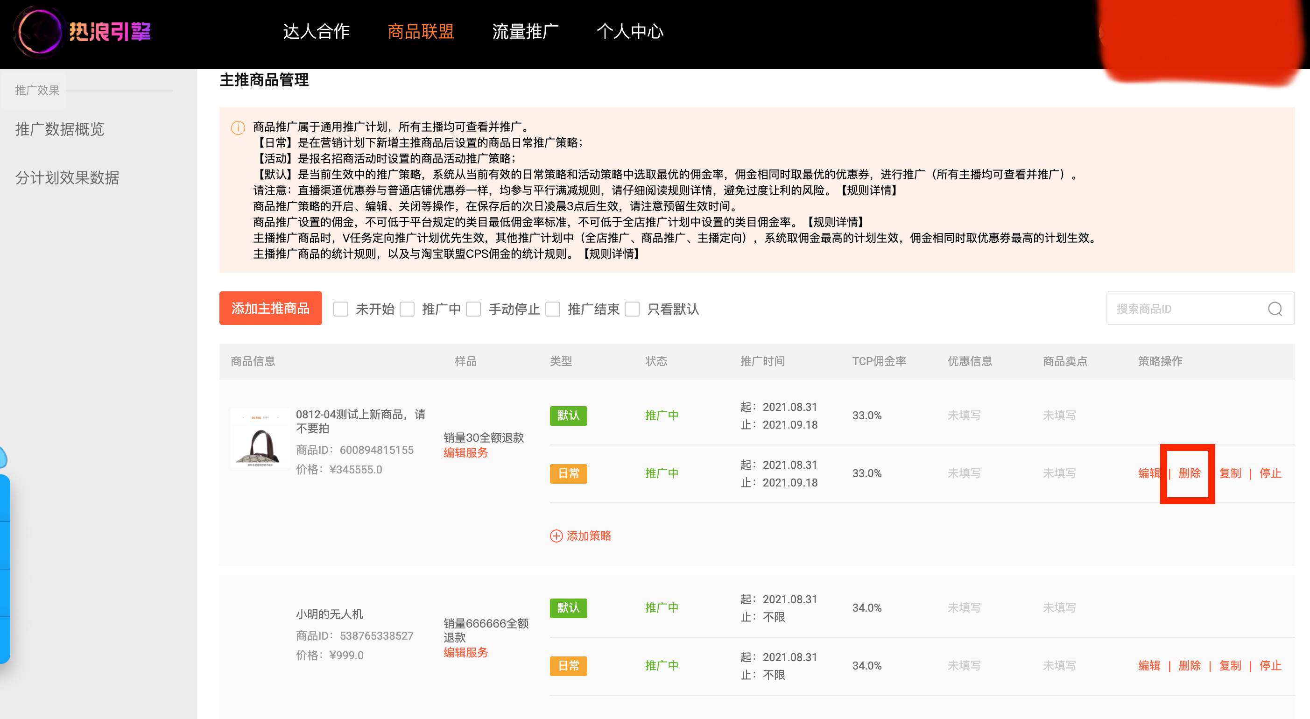Check the 推广中 filter checkbox
Viewport: 1310px width, 719px height.
(407, 309)
